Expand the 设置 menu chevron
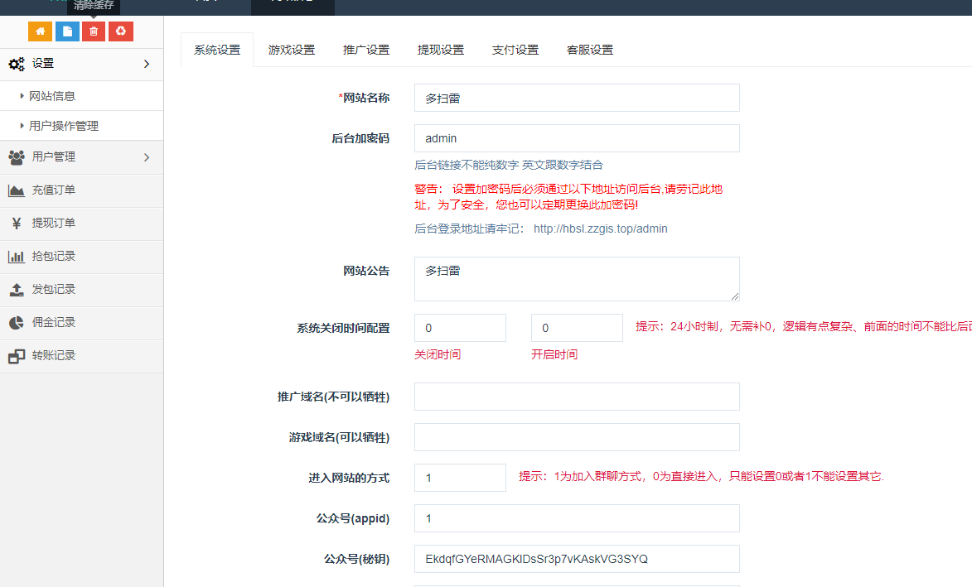This screenshot has width=972, height=587. (147, 64)
